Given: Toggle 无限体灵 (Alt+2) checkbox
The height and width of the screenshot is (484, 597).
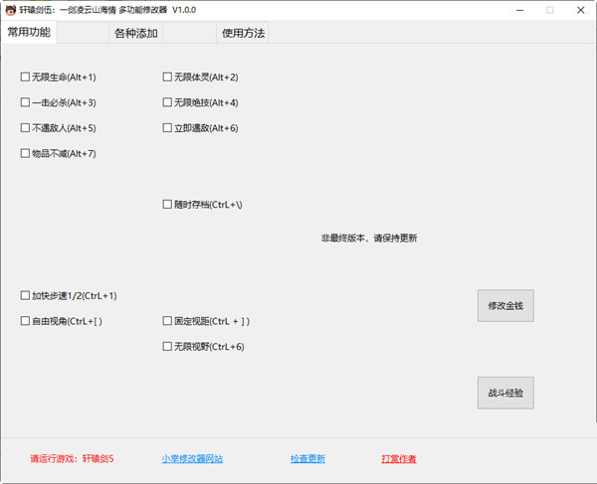Looking at the screenshot, I should coord(167,78).
